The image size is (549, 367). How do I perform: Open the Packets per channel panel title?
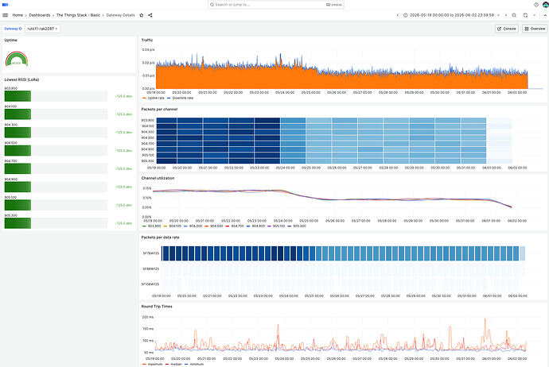tap(159, 110)
